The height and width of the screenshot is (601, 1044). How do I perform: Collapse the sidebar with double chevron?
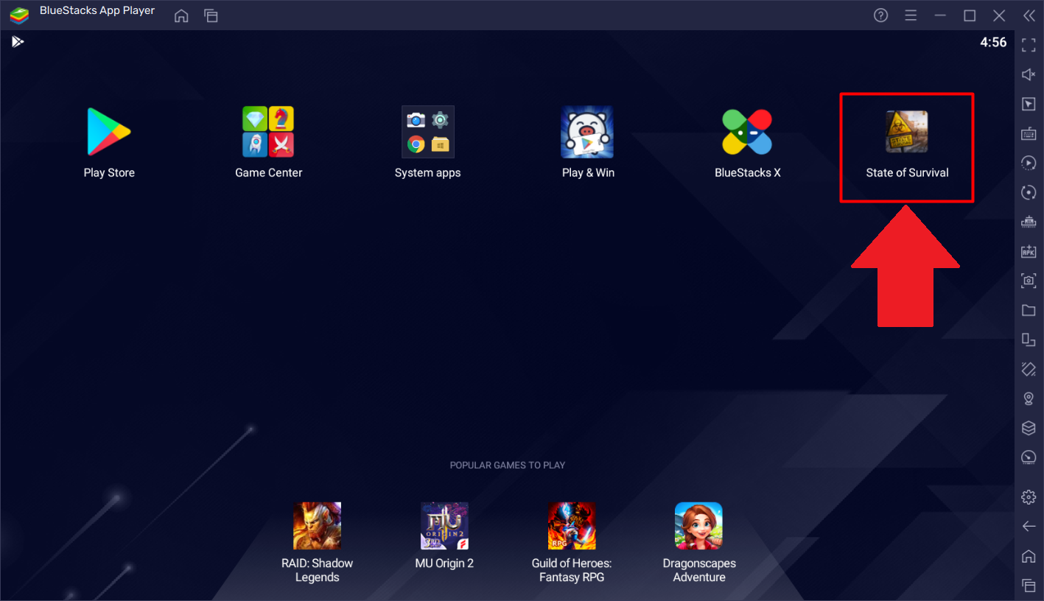1029,15
